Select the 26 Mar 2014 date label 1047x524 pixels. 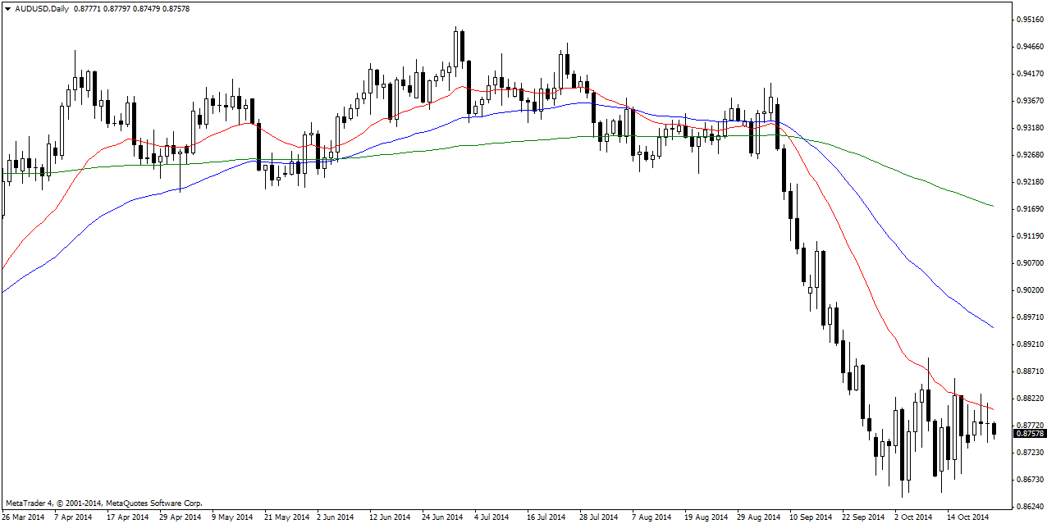[x=25, y=517]
